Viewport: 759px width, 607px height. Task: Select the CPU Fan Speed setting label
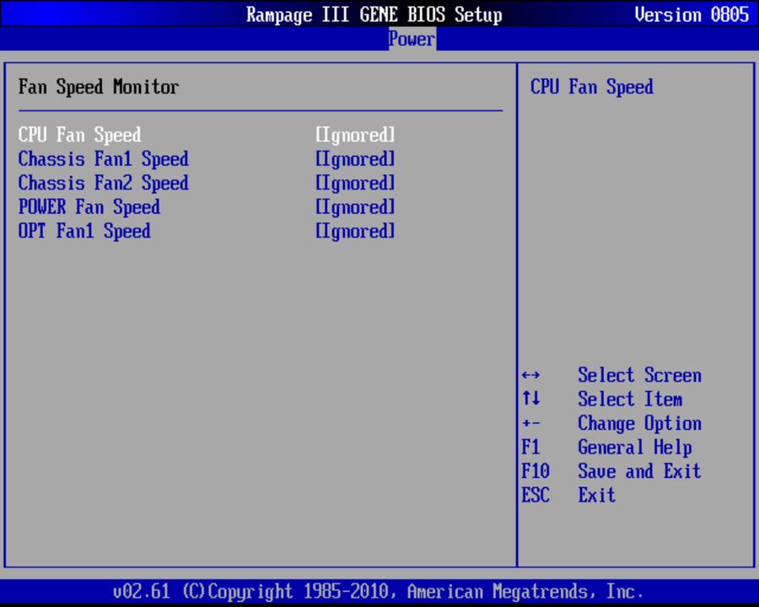pyautogui.click(x=80, y=135)
